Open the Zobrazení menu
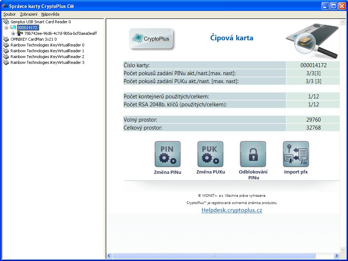Viewport: 348px width, 261px height. point(29,14)
